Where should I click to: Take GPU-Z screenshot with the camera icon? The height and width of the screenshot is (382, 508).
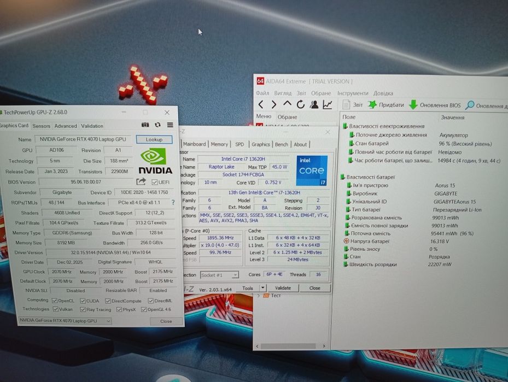[x=145, y=125]
